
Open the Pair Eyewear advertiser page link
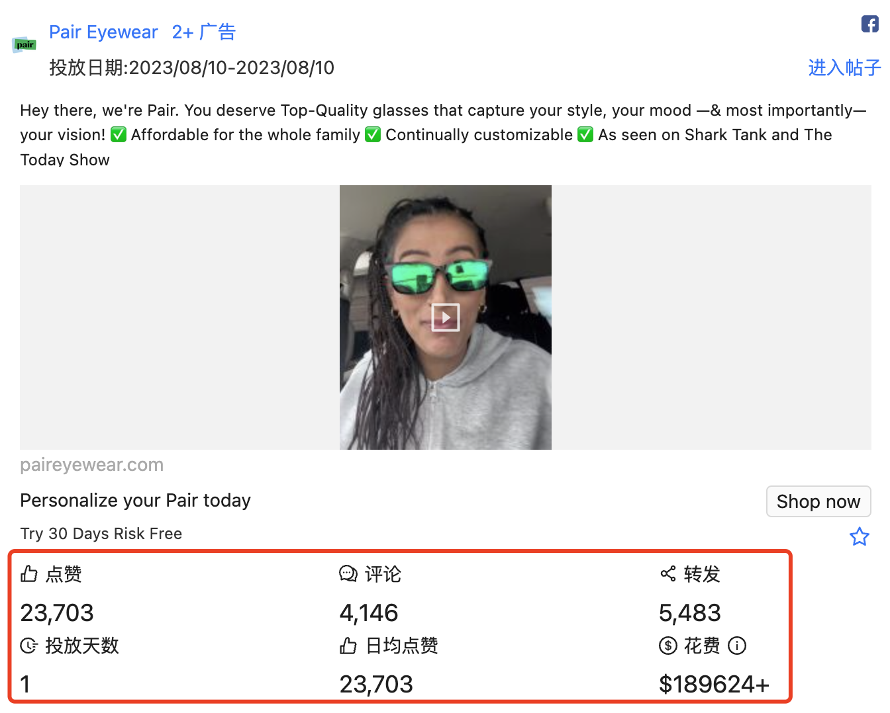(x=103, y=32)
